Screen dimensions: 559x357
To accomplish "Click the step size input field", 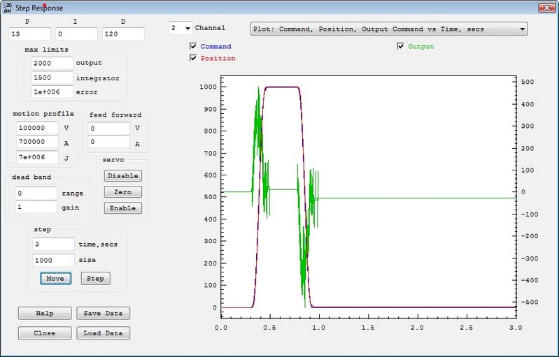I will point(53,260).
